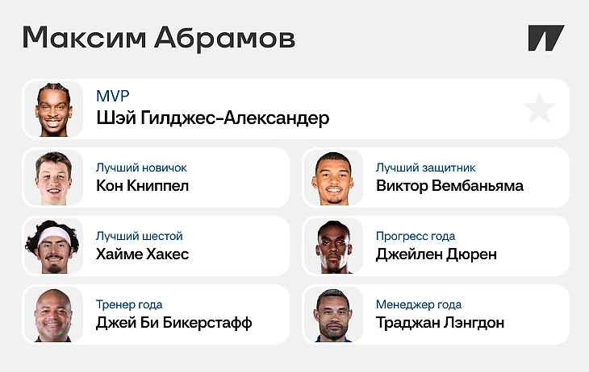Click the star icon in the MVP card
The image size is (589, 372).
pyautogui.click(x=539, y=109)
